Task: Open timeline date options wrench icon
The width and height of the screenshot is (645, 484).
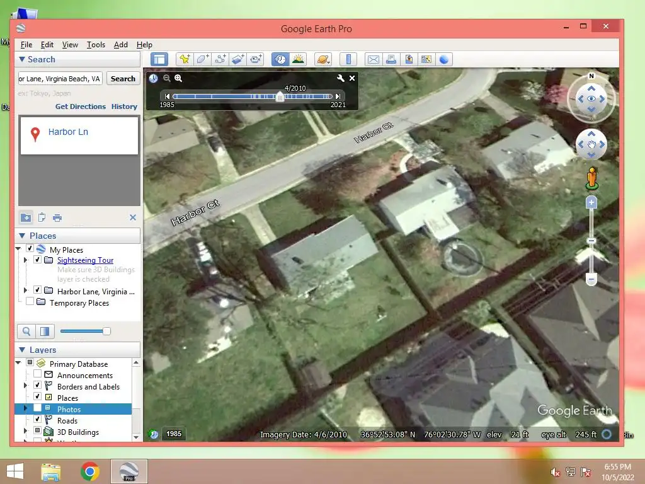Action: pos(341,78)
